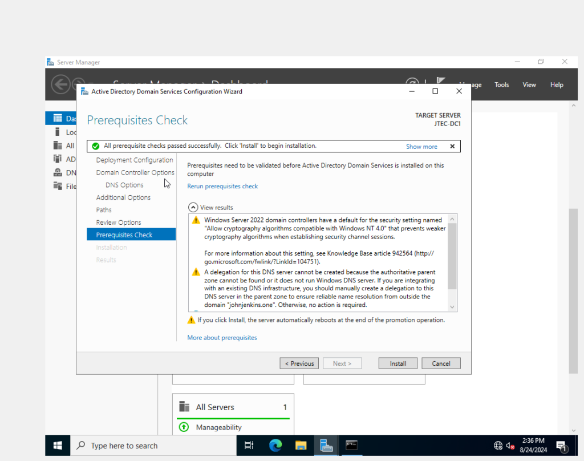
Task: Click the muted volume tray icon
Action: point(510,446)
